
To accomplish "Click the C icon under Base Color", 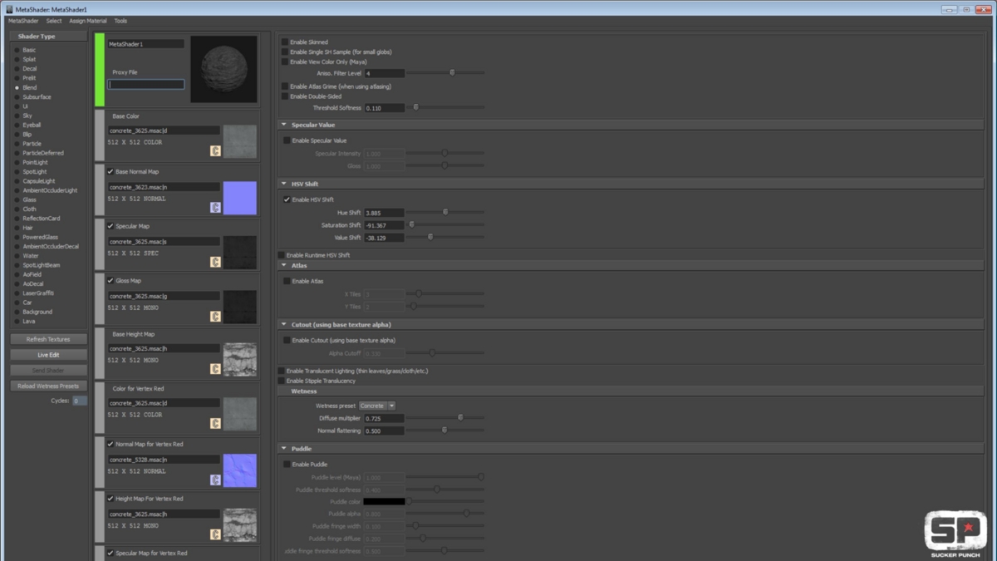I will pos(215,151).
